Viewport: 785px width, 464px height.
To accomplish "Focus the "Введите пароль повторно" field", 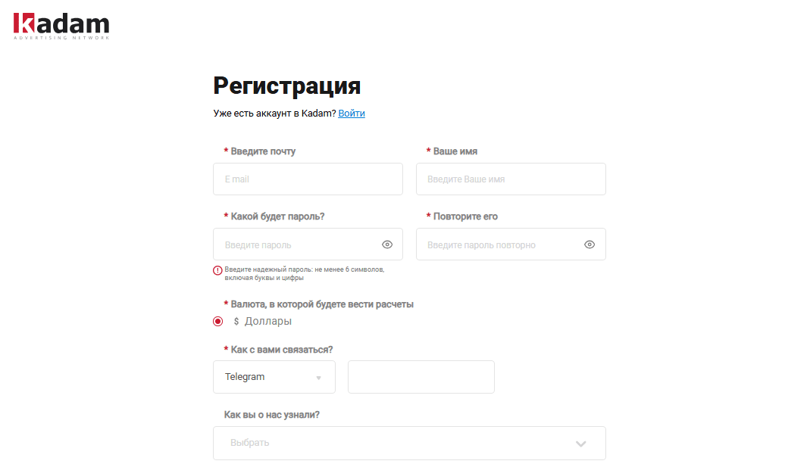I will tap(500, 244).
